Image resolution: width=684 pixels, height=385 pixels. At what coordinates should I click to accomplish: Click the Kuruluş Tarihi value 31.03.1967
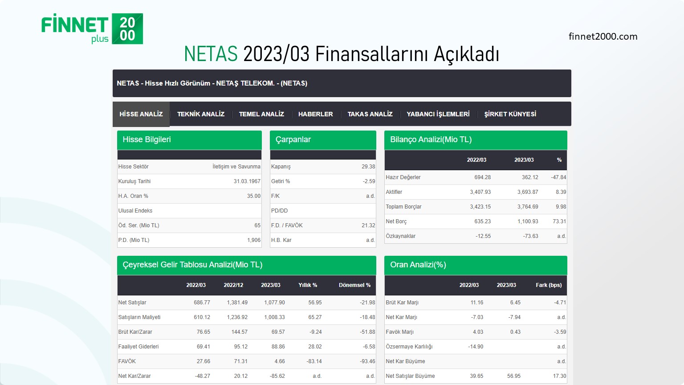[247, 181]
